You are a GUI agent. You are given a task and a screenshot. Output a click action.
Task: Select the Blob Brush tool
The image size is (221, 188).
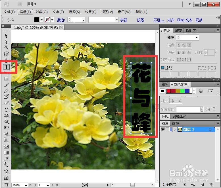pyautogui.click(x=6, y=97)
